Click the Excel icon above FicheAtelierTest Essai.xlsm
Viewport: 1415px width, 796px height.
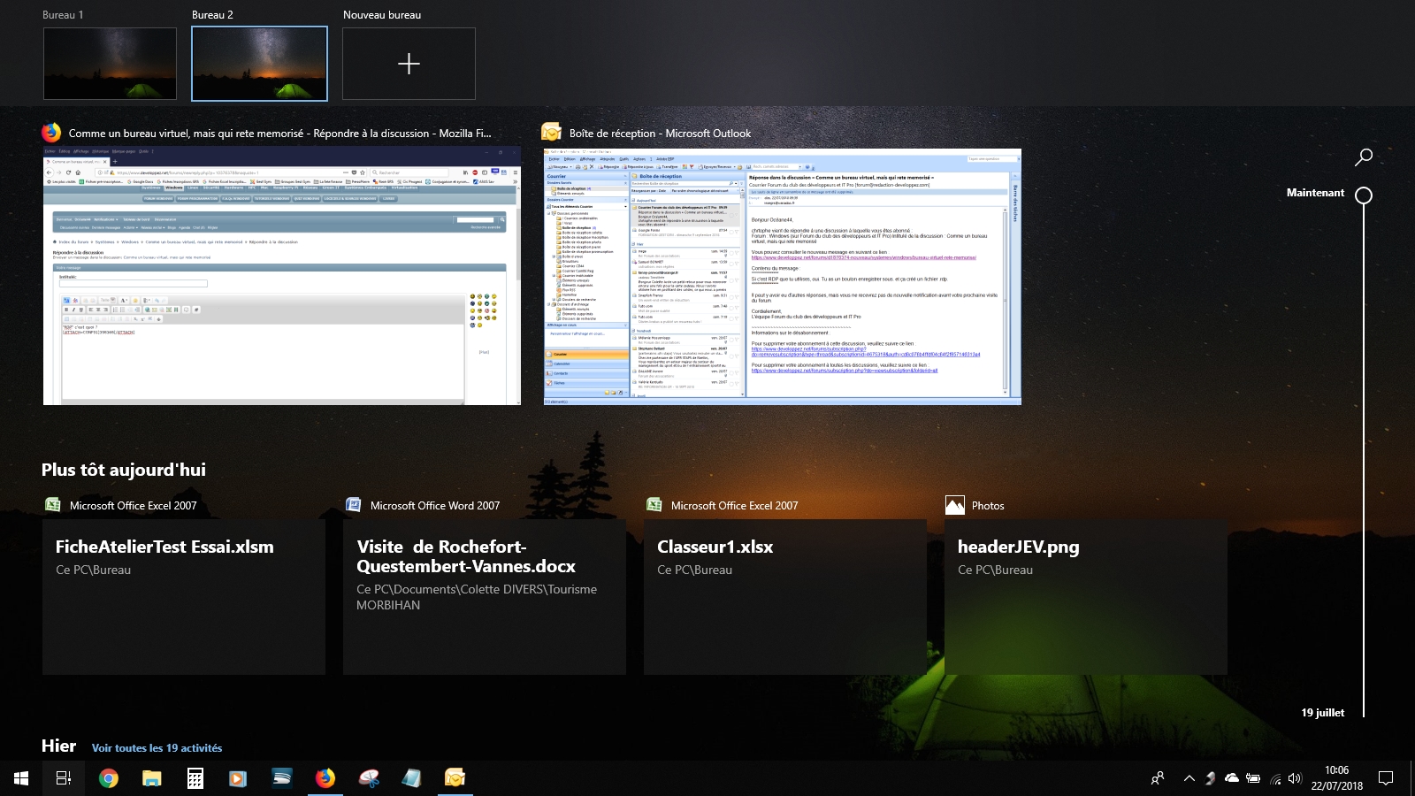pos(52,505)
